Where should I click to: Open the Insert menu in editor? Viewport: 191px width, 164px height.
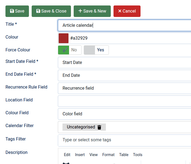80,155
